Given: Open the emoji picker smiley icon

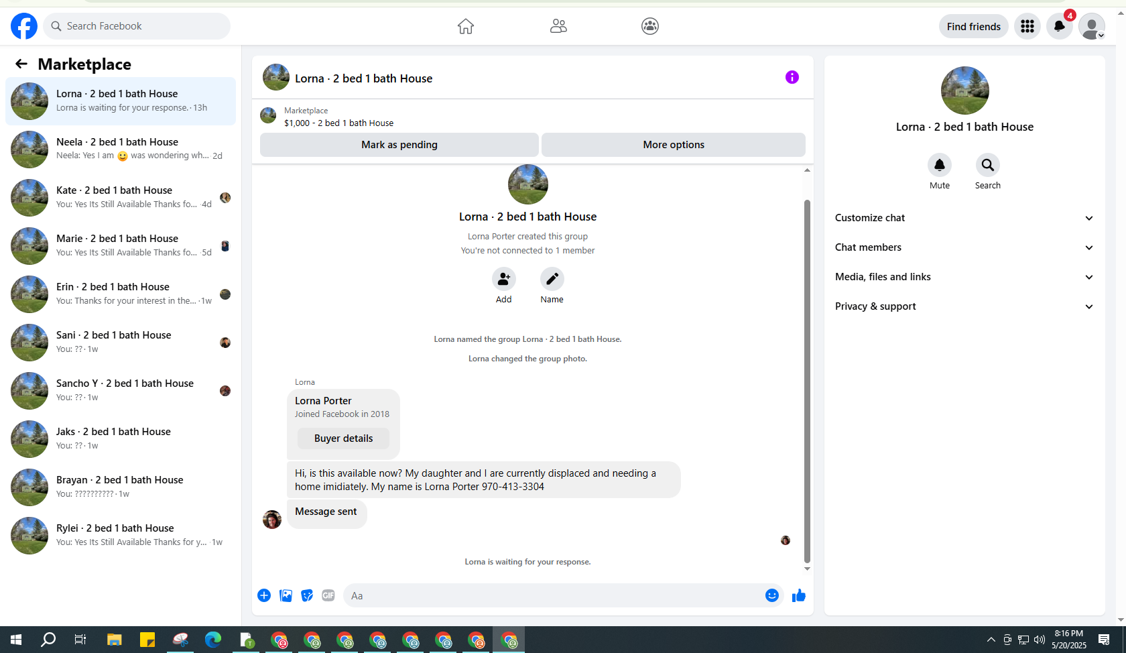Looking at the screenshot, I should [x=772, y=595].
